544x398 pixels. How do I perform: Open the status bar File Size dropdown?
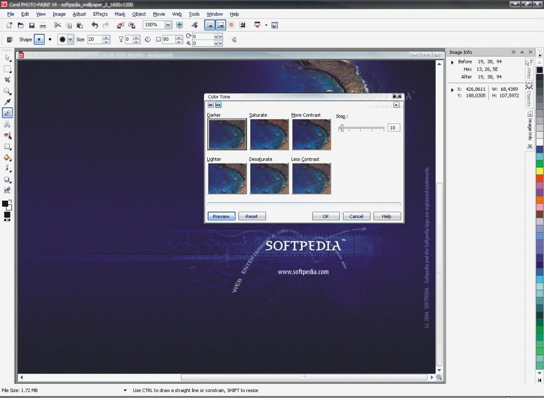point(125,390)
